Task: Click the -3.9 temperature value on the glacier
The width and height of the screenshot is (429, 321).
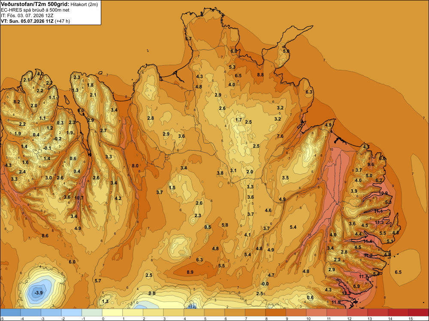Action: pos(38,293)
